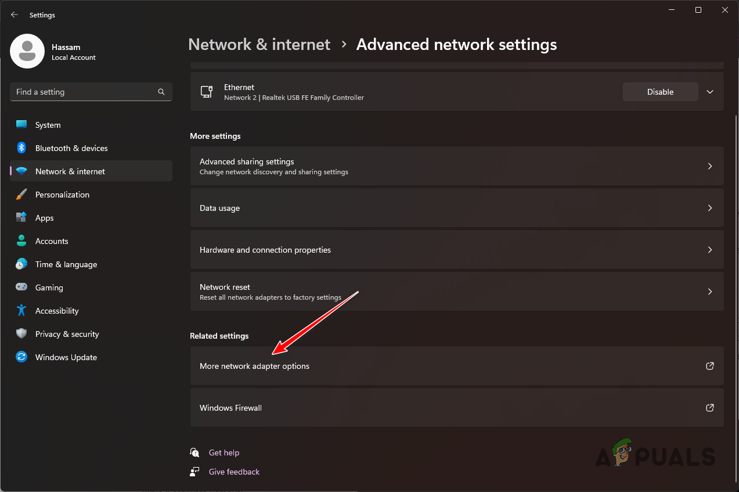Open Gaming settings

pos(49,287)
